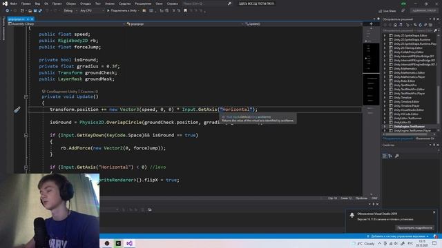
Task: Toggle the pin on the script file tab
Action: 28,19
